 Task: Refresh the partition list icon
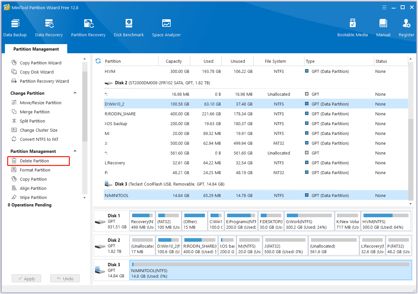tap(98, 61)
